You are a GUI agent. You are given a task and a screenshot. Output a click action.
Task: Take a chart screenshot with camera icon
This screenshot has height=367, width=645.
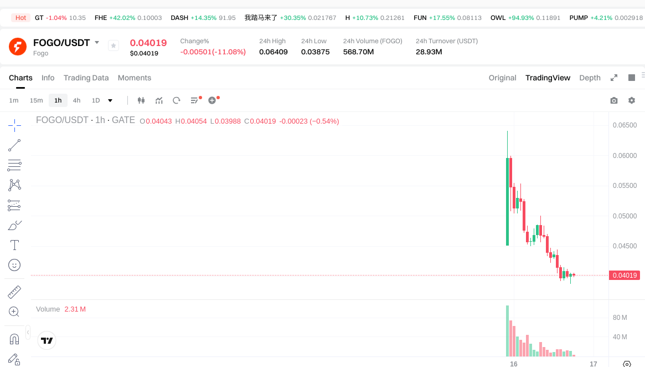(613, 100)
